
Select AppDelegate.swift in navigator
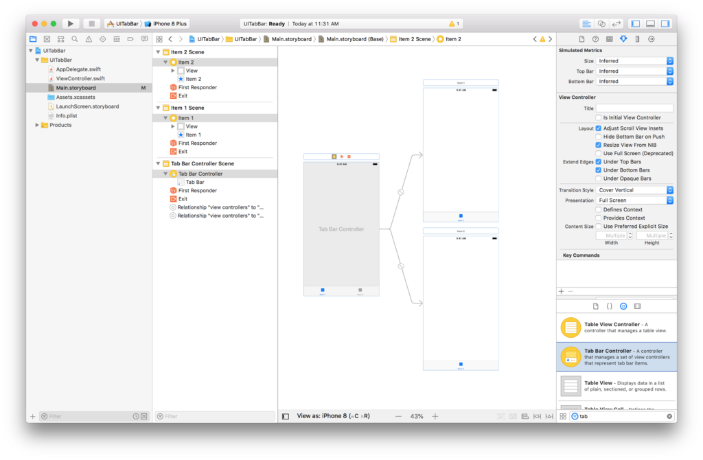coord(78,69)
